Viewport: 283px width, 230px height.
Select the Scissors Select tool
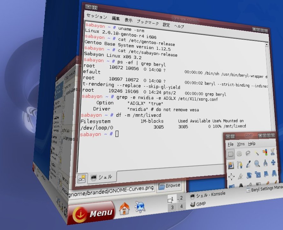[272, 152]
